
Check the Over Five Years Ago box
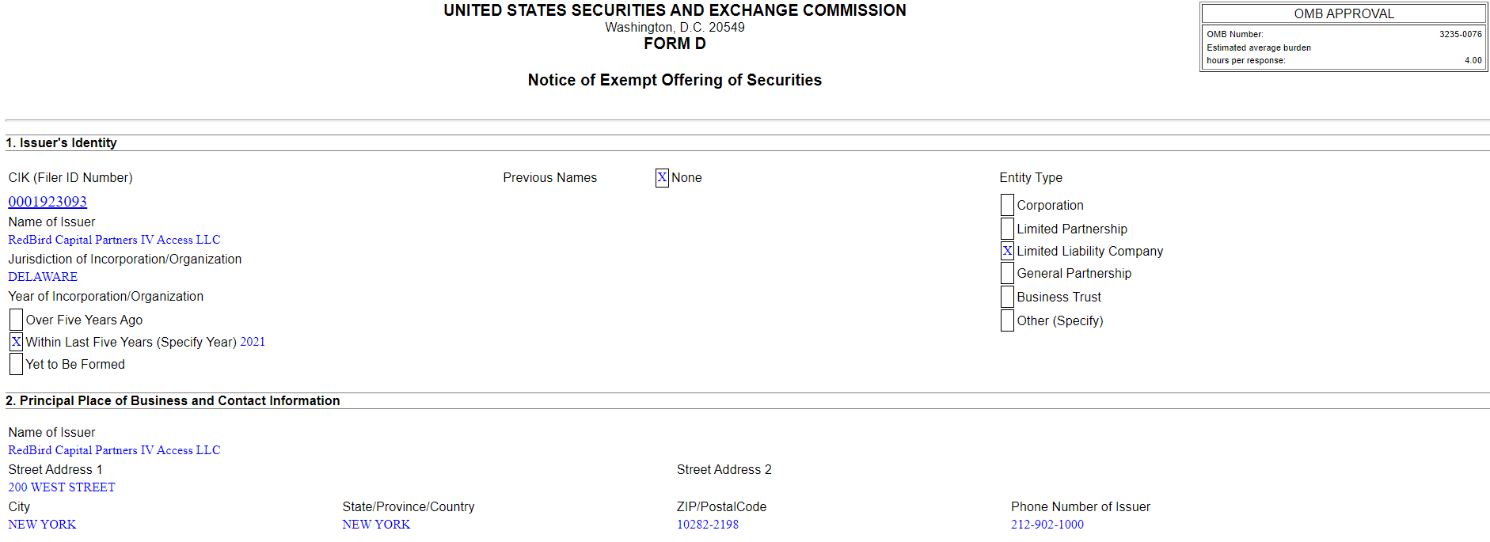coord(16,320)
